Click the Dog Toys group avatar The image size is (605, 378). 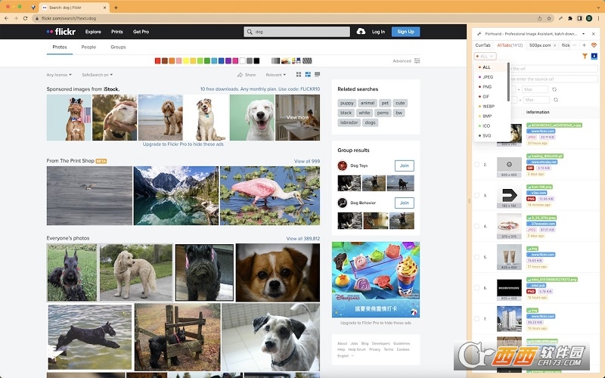click(x=343, y=166)
